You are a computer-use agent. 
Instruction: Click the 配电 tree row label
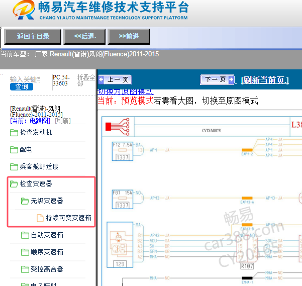(26, 150)
